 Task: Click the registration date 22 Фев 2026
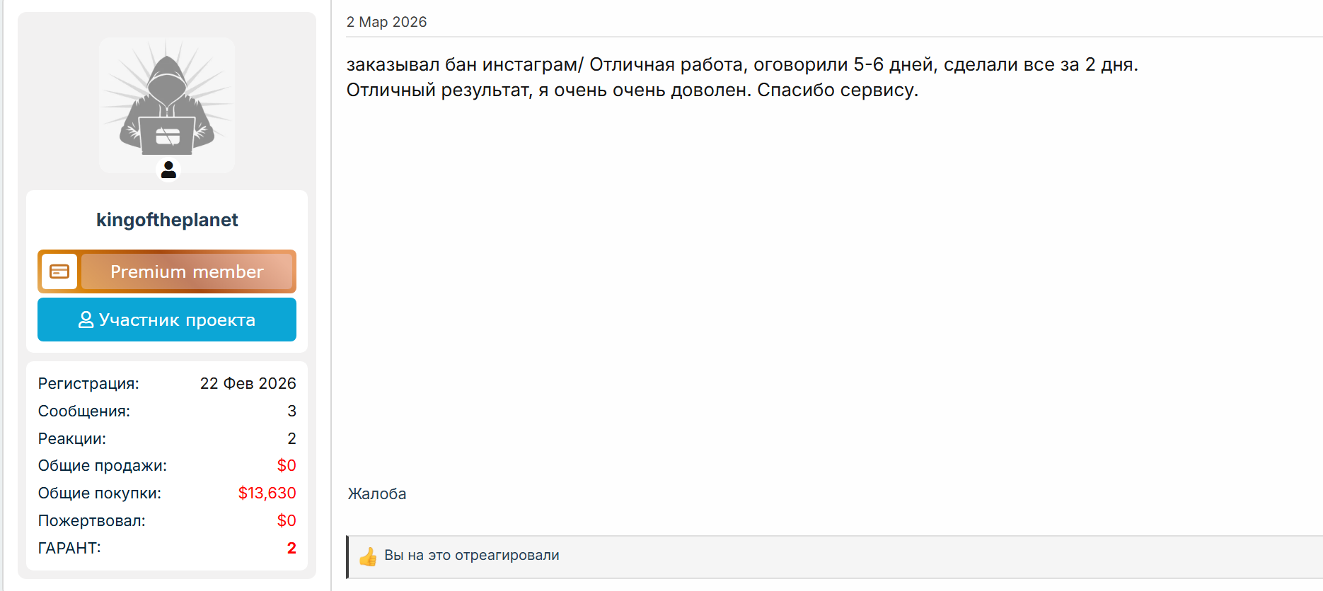(248, 383)
